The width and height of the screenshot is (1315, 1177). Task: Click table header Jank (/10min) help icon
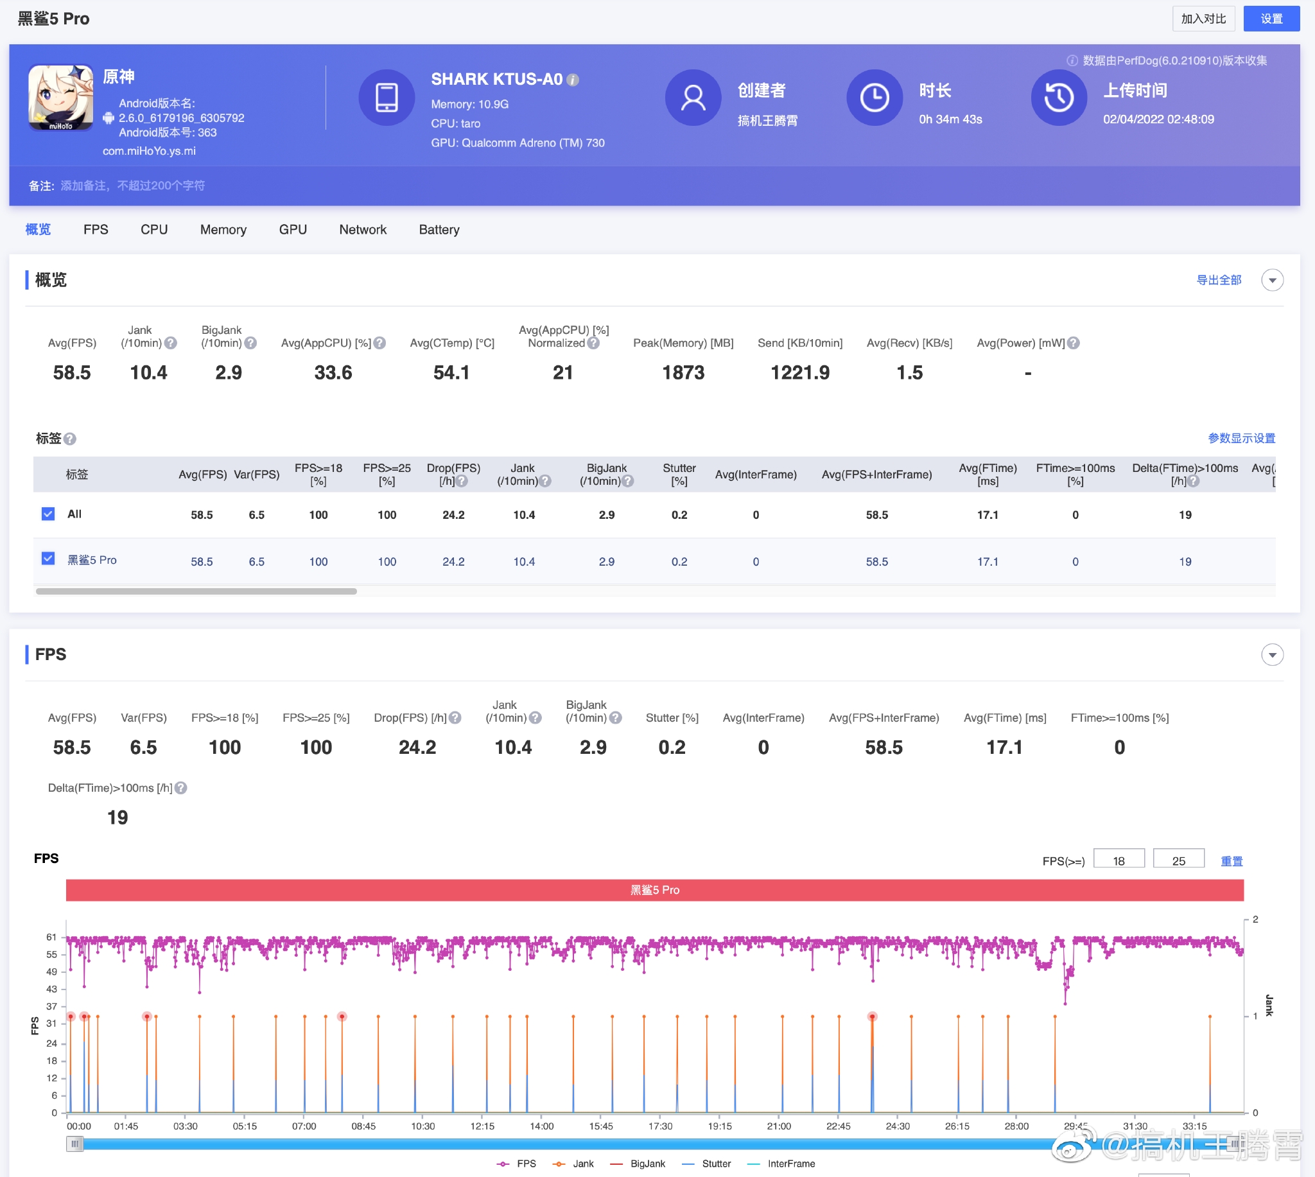[x=545, y=481]
